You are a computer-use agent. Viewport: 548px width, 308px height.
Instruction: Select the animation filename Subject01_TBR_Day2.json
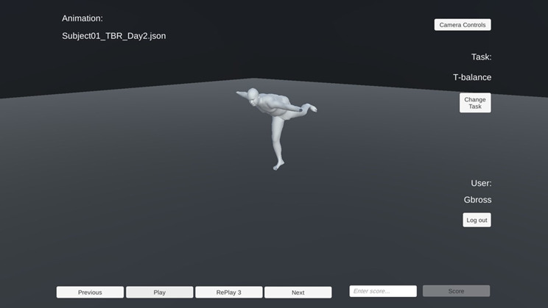click(x=114, y=36)
